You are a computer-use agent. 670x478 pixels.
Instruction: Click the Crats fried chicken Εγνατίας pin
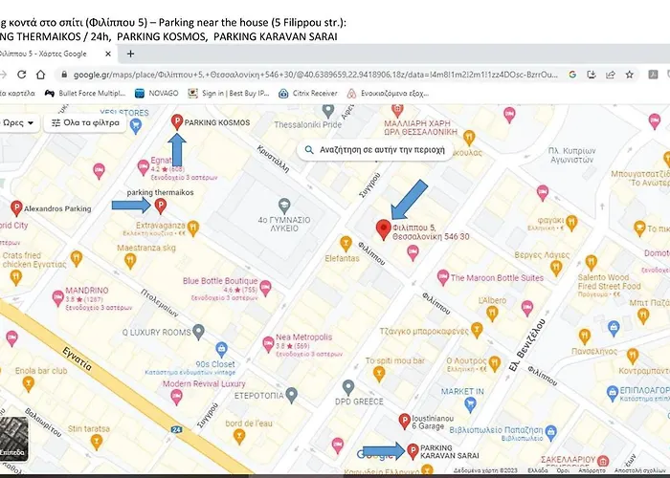pos(16,277)
